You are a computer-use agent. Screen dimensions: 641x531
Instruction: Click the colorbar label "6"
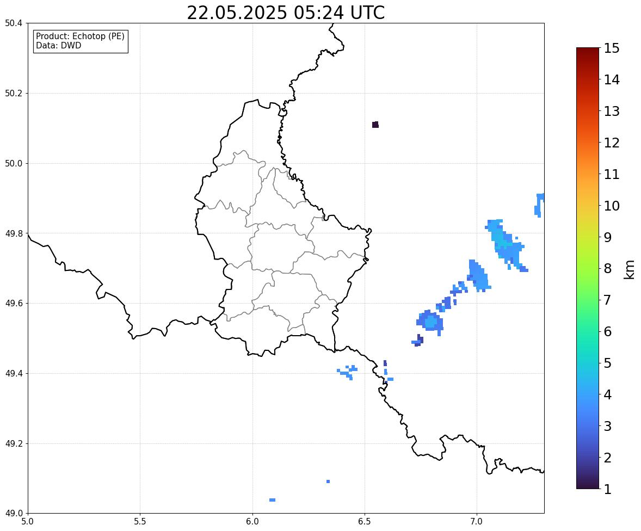coord(608,331)
